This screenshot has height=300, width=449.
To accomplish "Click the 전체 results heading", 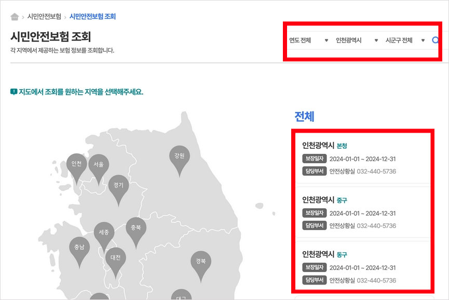I will coord(304,117).
